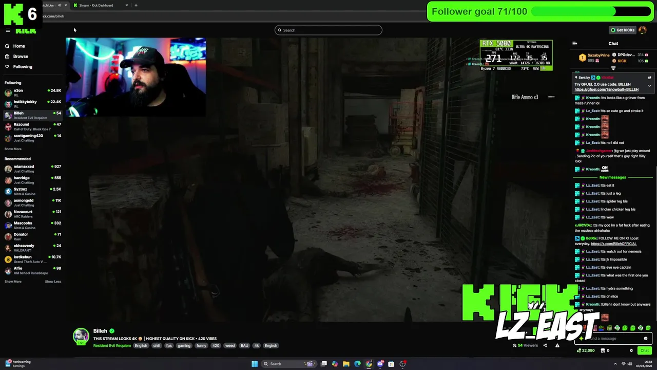
Task: Open Alfie recommended channel
Action: tap(33, 271)
